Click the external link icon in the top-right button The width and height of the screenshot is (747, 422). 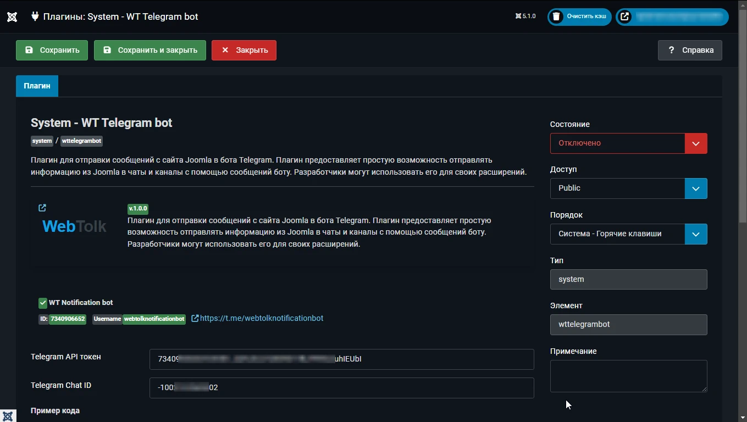624,16
